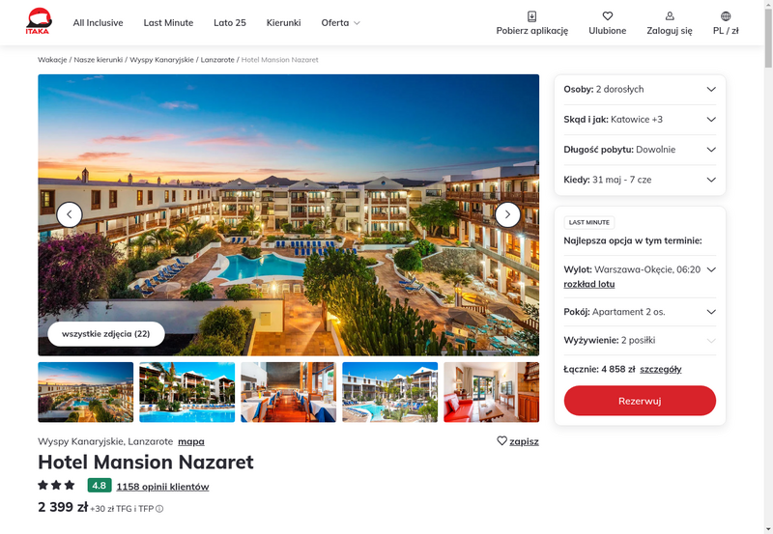
Task: Click the ITAKA logo
Action: click(x=39, y=21)
